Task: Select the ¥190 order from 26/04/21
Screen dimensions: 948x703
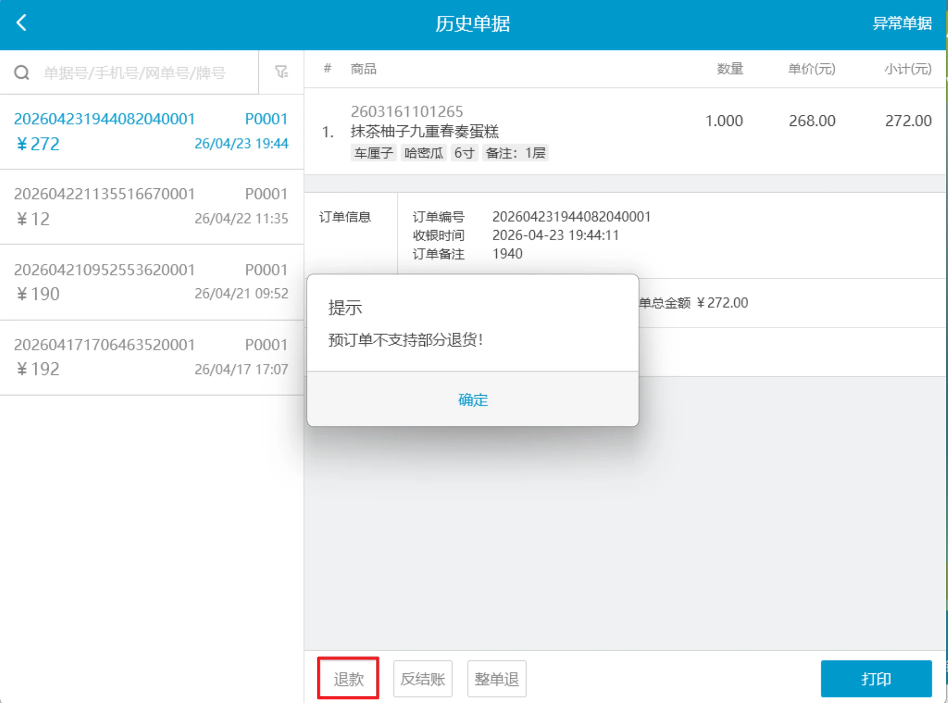Action: pyautogui.click(x=151, y=282)
